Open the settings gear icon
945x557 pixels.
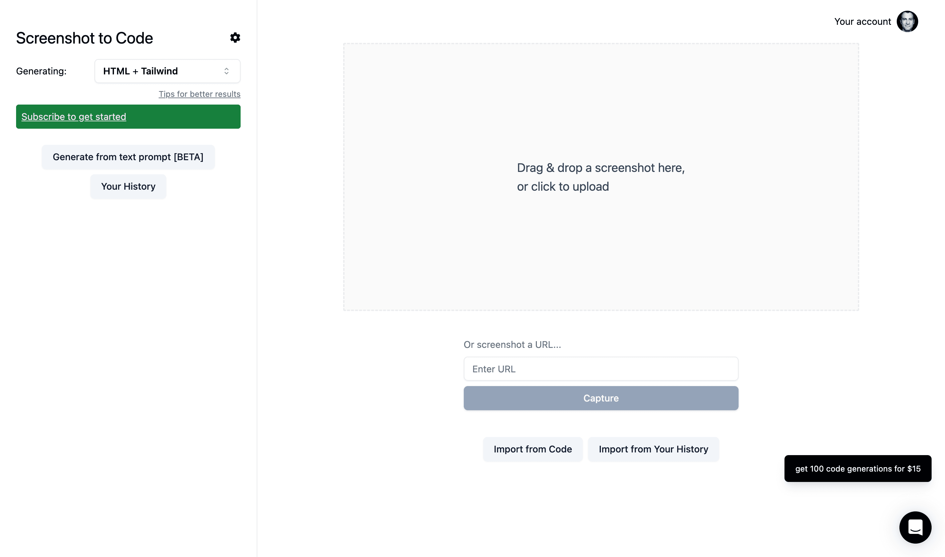235,38
